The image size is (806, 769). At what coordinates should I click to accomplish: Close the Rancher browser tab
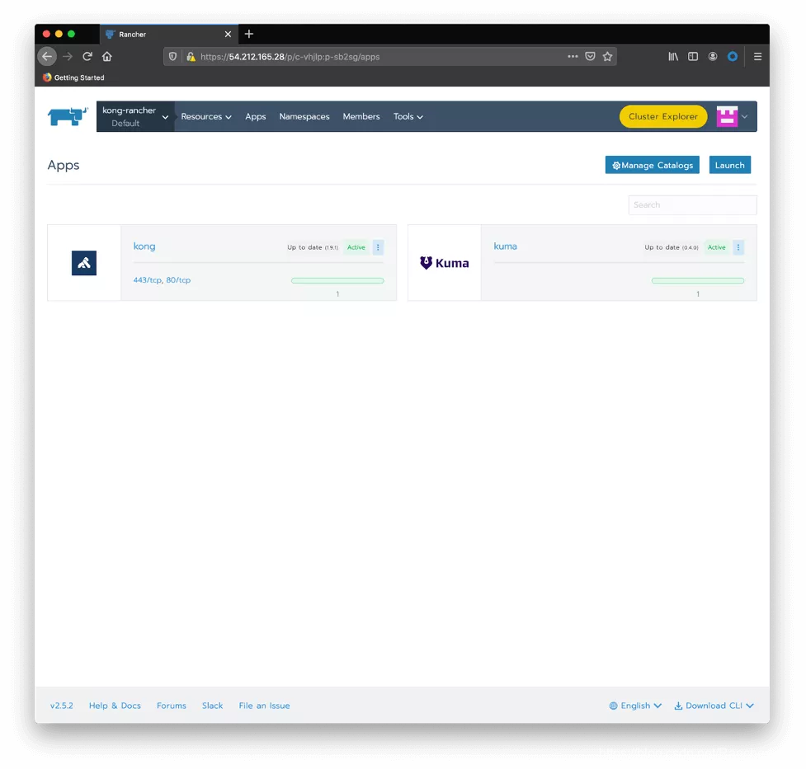(228, 34)
